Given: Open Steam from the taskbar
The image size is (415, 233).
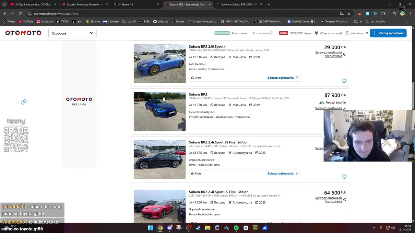Looking at the screenshot, I should [198, 228].
